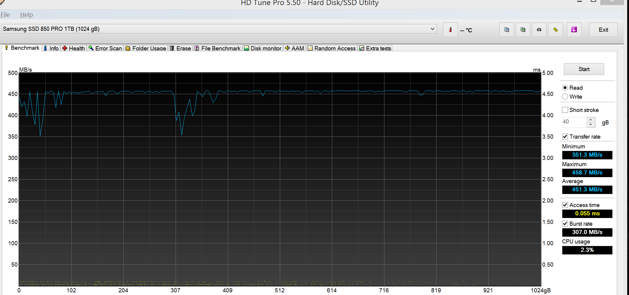Click the -- °C temperature reading
The height and width of the screenshot is (295, 629).
[x=466, y=30]
